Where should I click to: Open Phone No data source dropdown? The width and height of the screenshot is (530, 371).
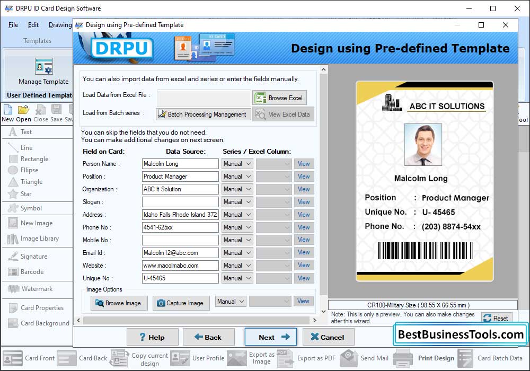coord(237,227)
